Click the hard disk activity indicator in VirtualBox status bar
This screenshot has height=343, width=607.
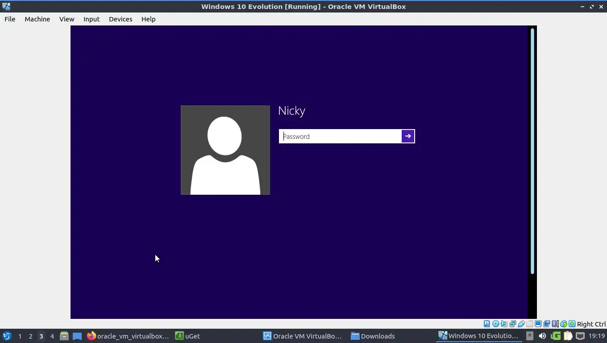tap(486, 324)
